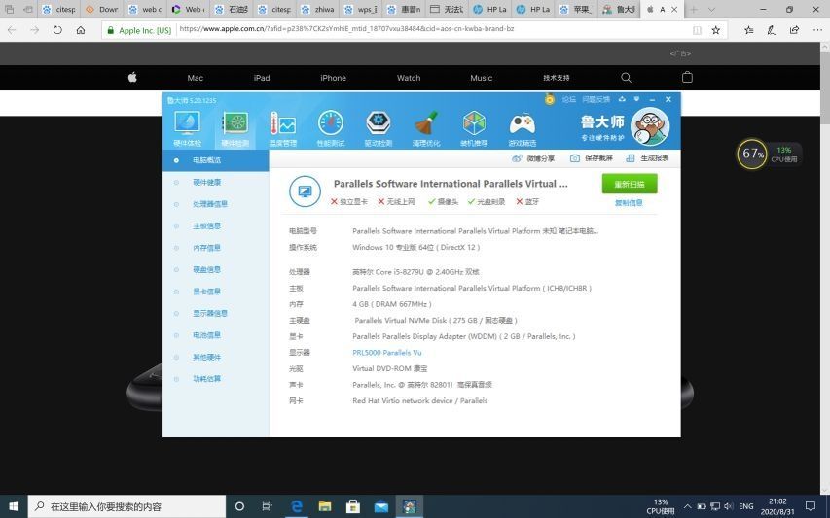The height and width of the screenshot is (518, 830).
Task: Open 内存信息 memory info
Action: (215, 248)
